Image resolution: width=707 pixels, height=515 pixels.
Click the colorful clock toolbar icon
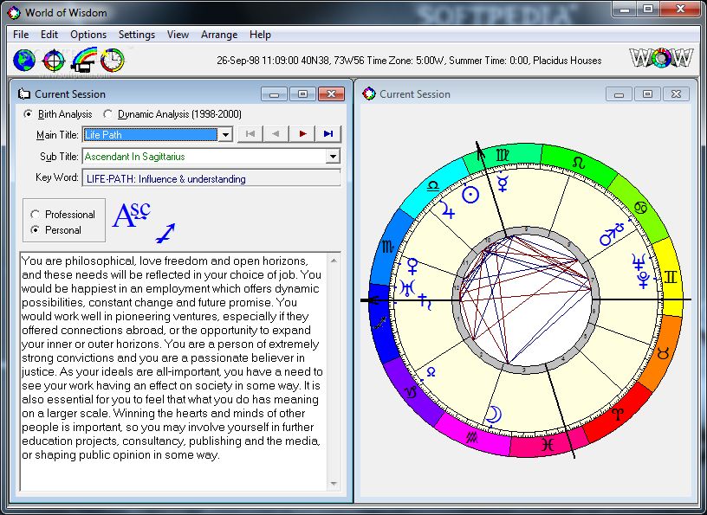pos(113,60)
